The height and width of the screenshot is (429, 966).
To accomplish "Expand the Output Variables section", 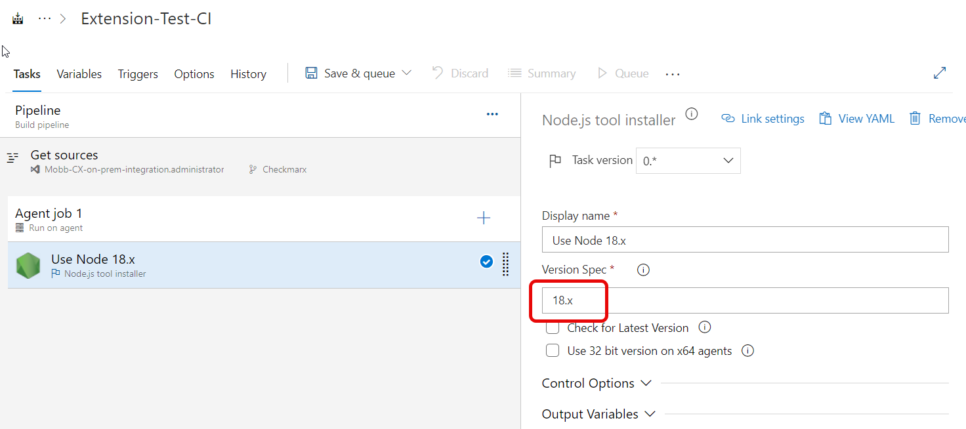I will tap(598, 414).
